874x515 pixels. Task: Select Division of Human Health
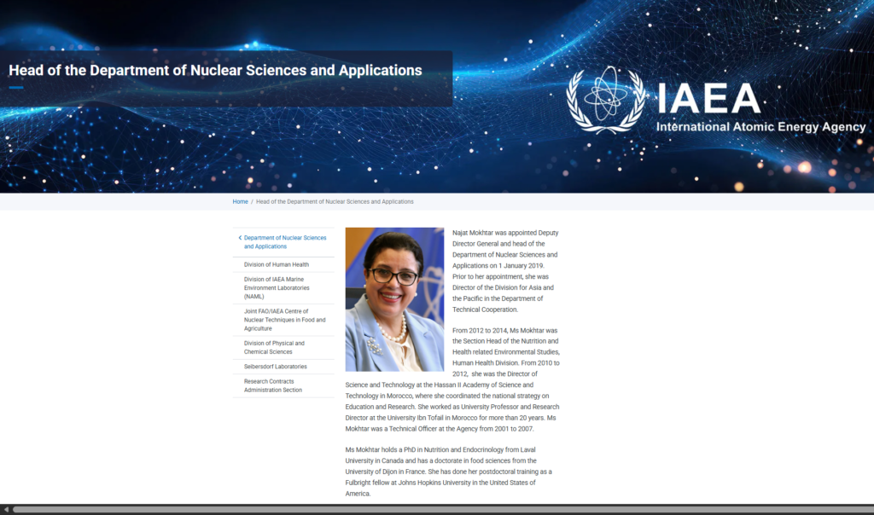pos(276,264)
